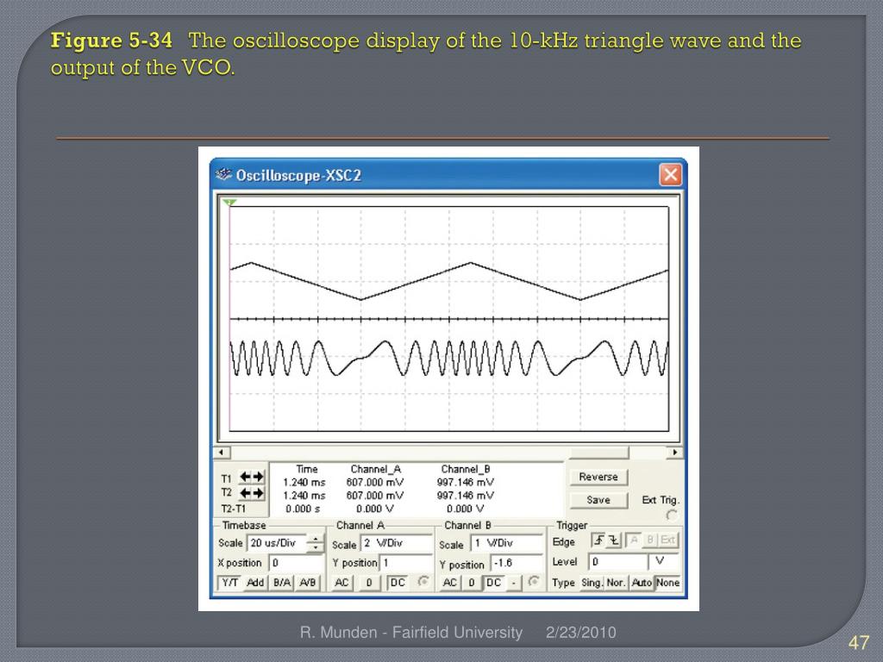This screenshot has width=883, height=662.
Task: Set Channel A coupling to 0
Action: point(369,583)
